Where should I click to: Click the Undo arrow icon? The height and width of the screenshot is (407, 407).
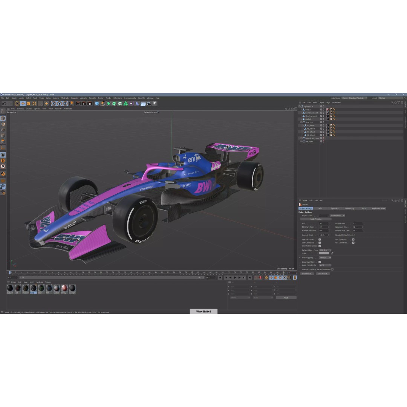[4, 104]
